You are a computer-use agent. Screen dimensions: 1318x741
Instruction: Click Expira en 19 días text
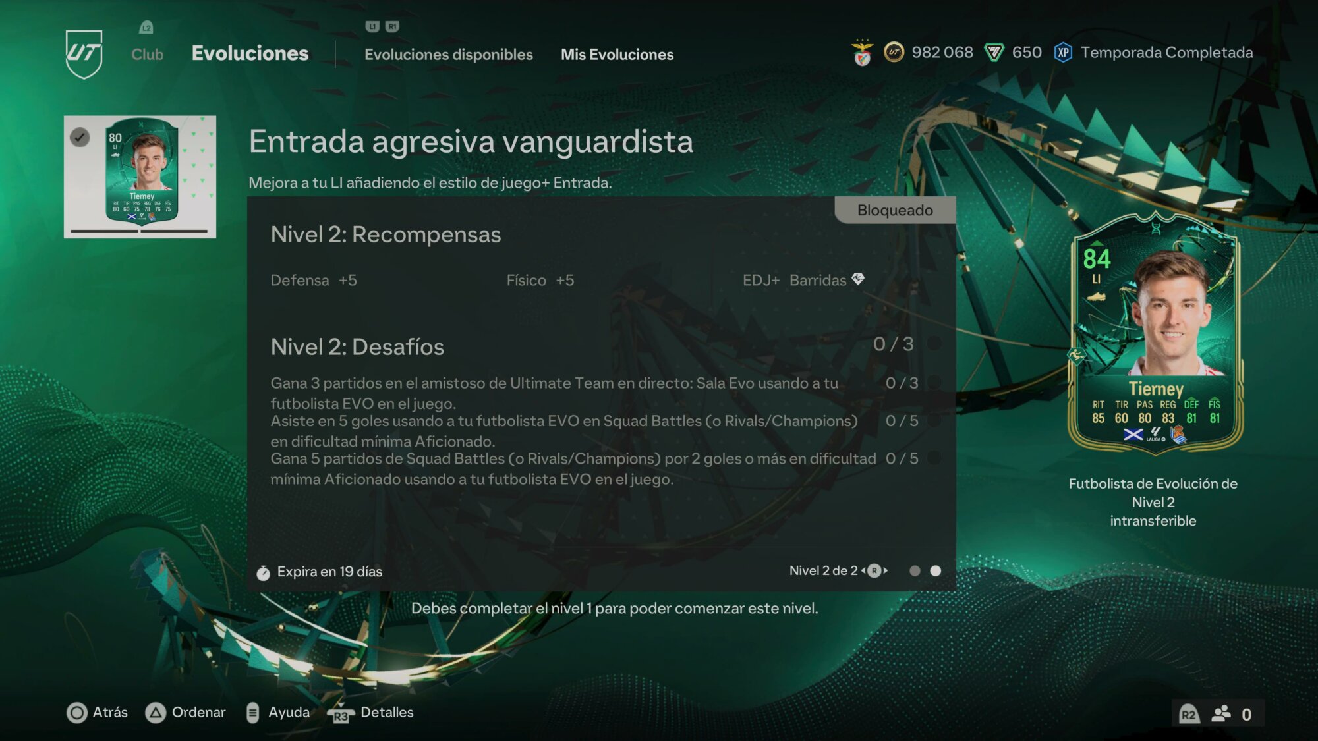coord(329,572)
